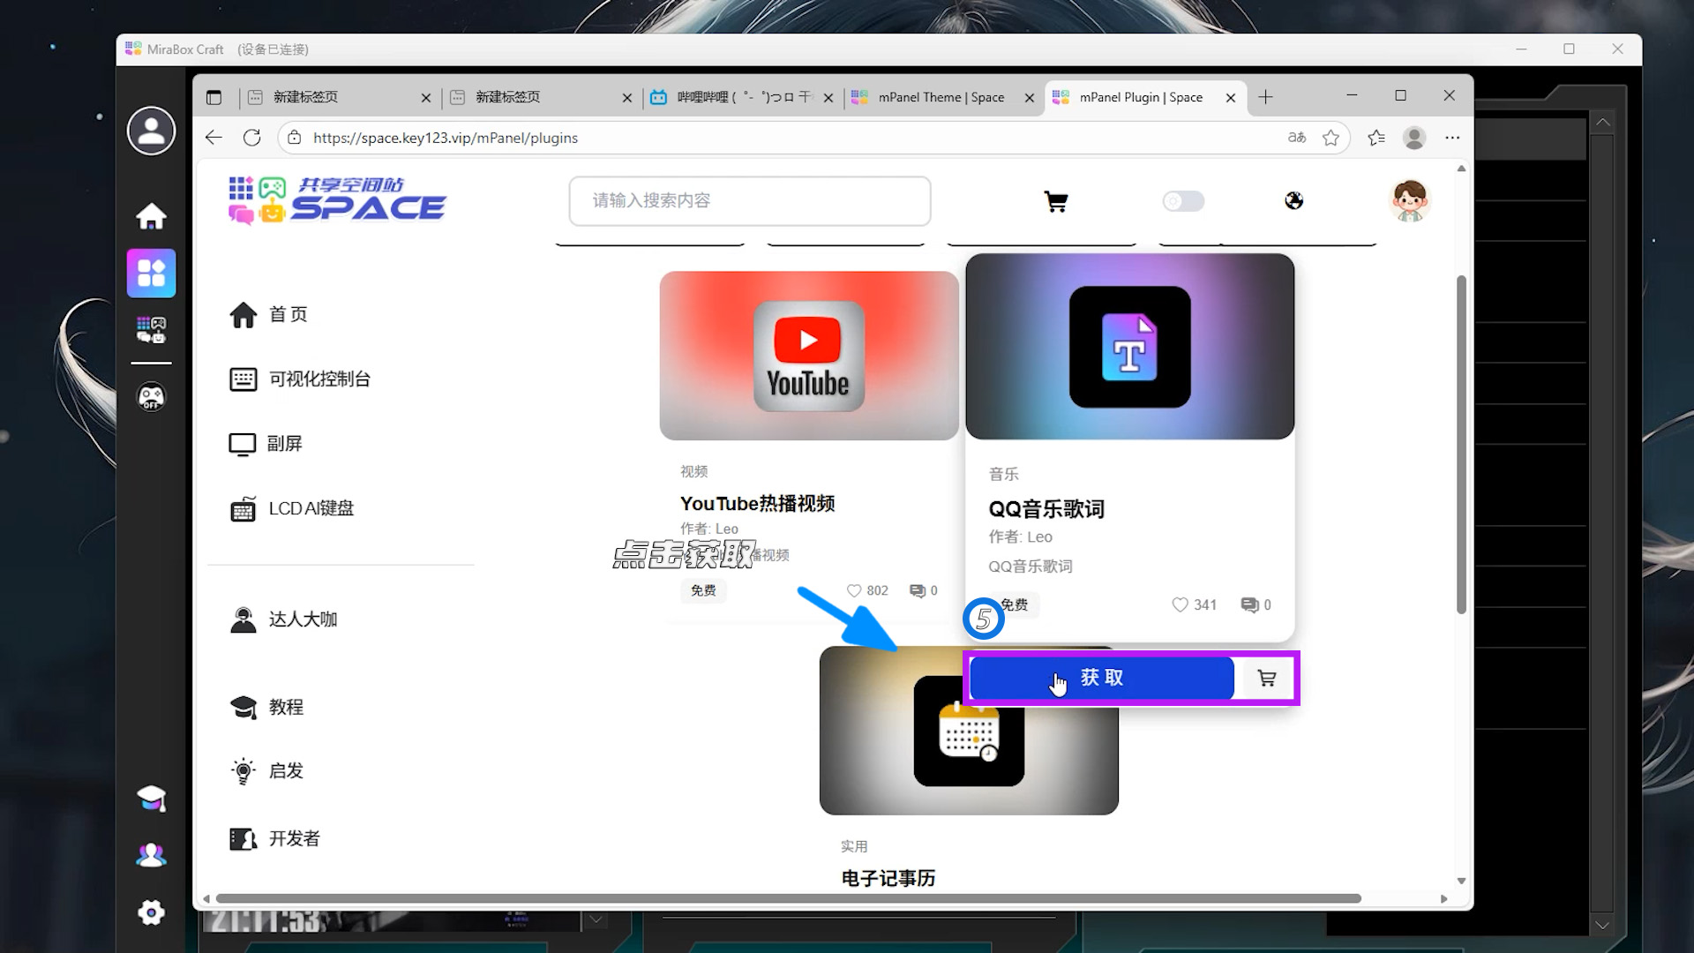This screenshot has height=953, width=1694.
Task: Switch to the mPanel Theme | Space tab
Action: pos(943,97)
